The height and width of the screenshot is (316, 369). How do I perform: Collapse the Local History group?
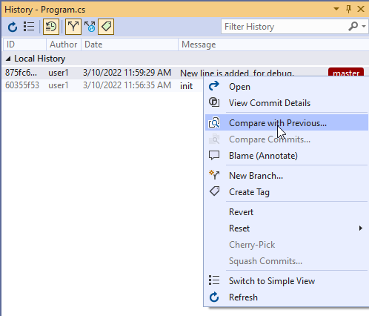[8, 59]
